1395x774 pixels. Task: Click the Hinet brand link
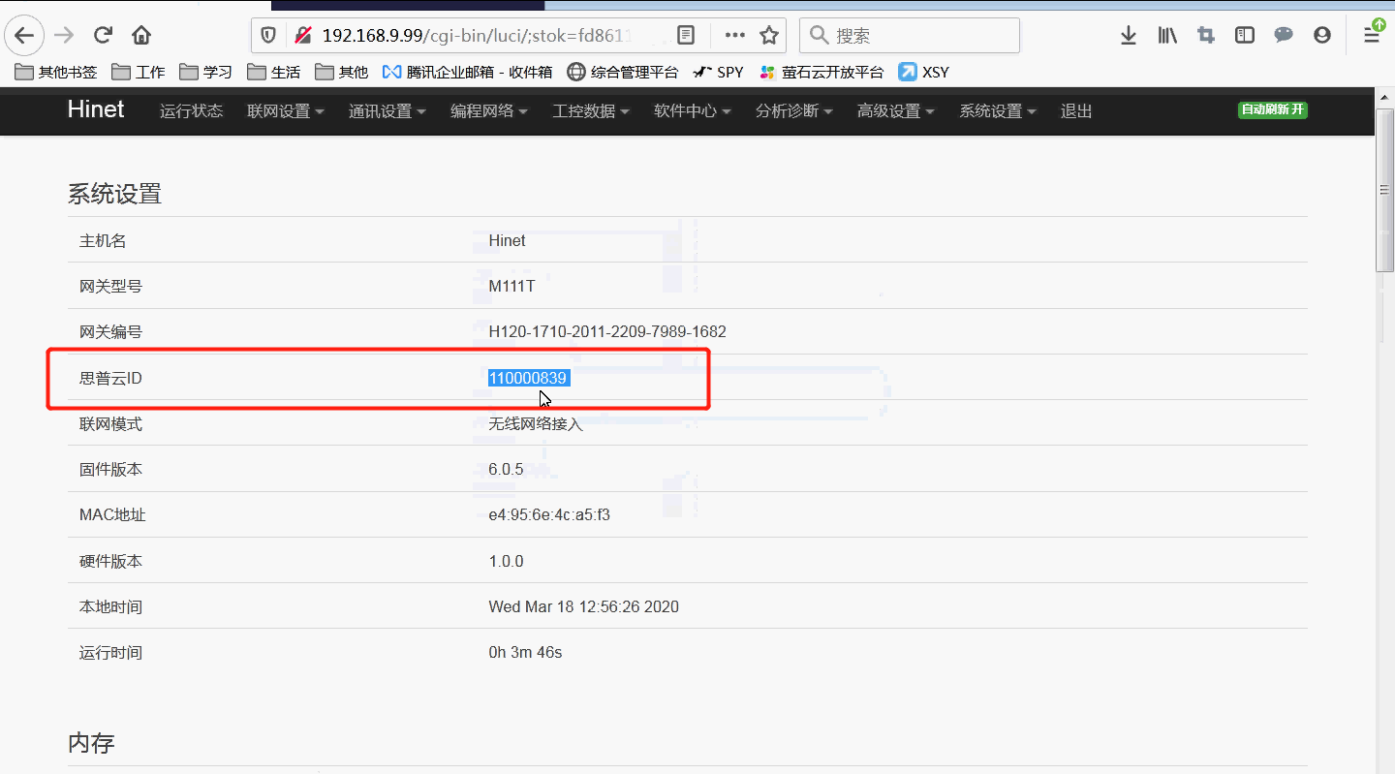(x=96, y=109)
